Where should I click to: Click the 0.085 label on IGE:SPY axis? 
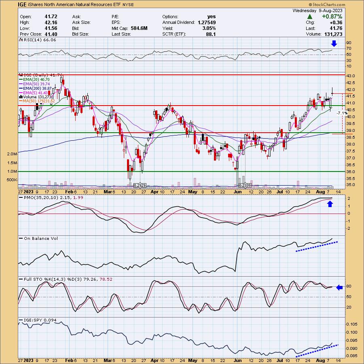[x=352, y=356]
